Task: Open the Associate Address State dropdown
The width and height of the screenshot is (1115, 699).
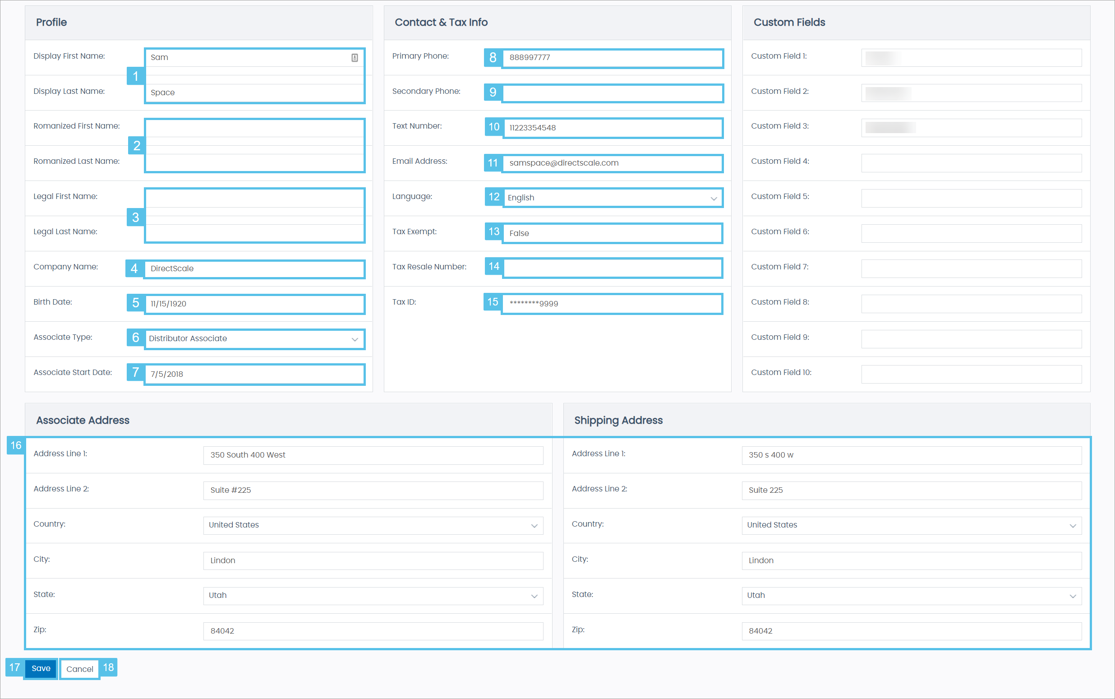Action: click(x=373, y=596)
